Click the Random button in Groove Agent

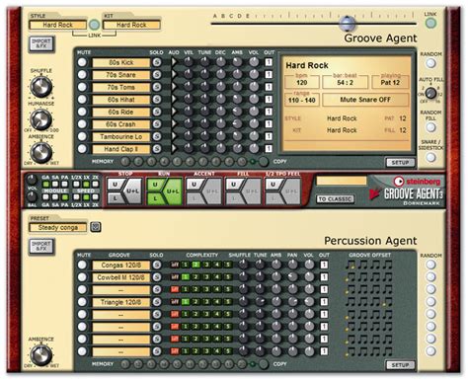click(430, 63)
